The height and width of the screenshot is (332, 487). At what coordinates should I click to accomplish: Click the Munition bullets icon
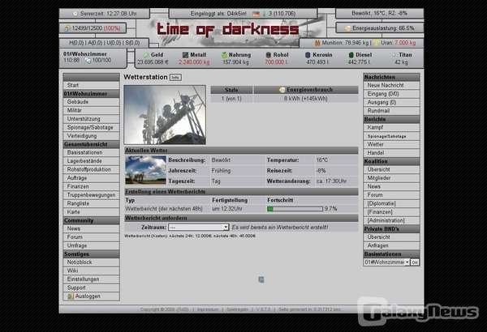[317, 42]
